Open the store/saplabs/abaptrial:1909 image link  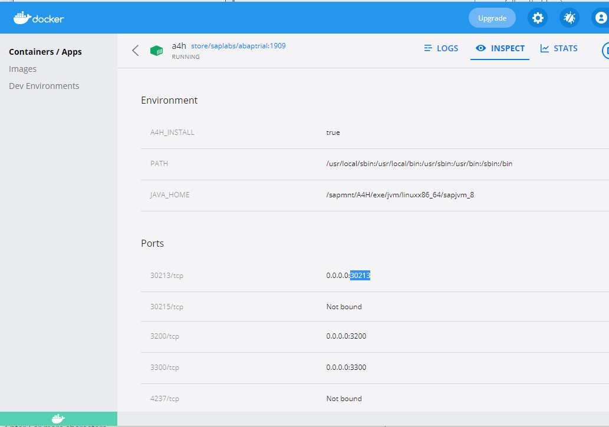tap(238, 45)
